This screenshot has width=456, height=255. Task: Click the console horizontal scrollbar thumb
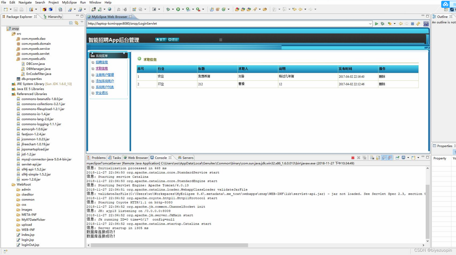pyautogui.click(x=169, y=245)
